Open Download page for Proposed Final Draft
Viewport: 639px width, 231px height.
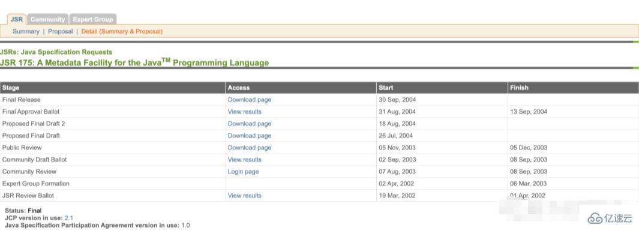pos(250,135)
